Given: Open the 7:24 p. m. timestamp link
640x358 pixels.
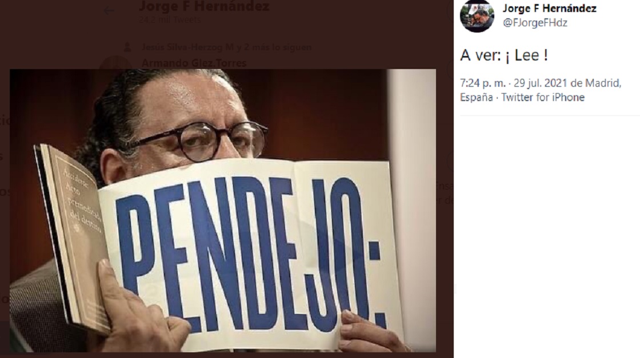Looking at the screenshot, I should click(x=483, y=83).
